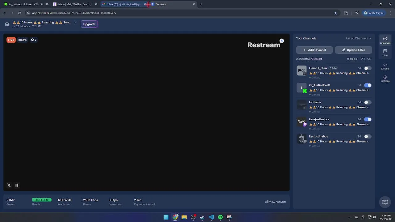Image resolution: width=395 pixels, height=222 pixels.
Task: Click the Innflame channel avatar
Action: click(x=301, y=105)
